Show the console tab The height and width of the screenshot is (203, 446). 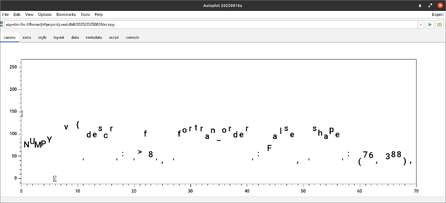(x=132, y=37)
